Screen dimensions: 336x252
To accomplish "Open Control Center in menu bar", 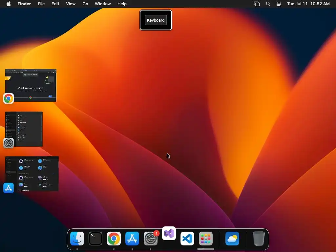I will 279,4.
